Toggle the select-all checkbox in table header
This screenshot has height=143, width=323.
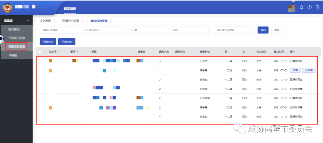[39, 52]
